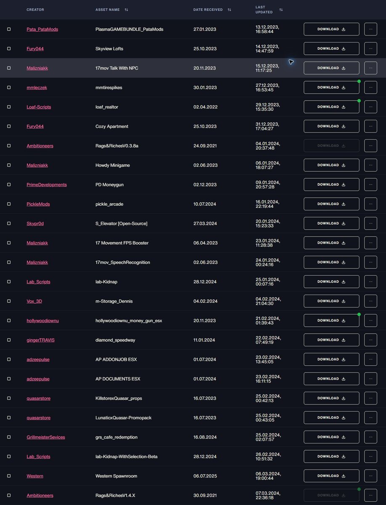The width and height of the screenshot is (386, 505).
Task: Open the more-options menu for Skyview Lofts
Action: [x=370, y=48]
